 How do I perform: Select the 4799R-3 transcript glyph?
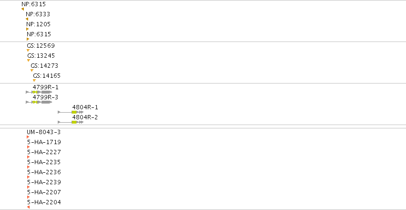click(x=39, y=102)
